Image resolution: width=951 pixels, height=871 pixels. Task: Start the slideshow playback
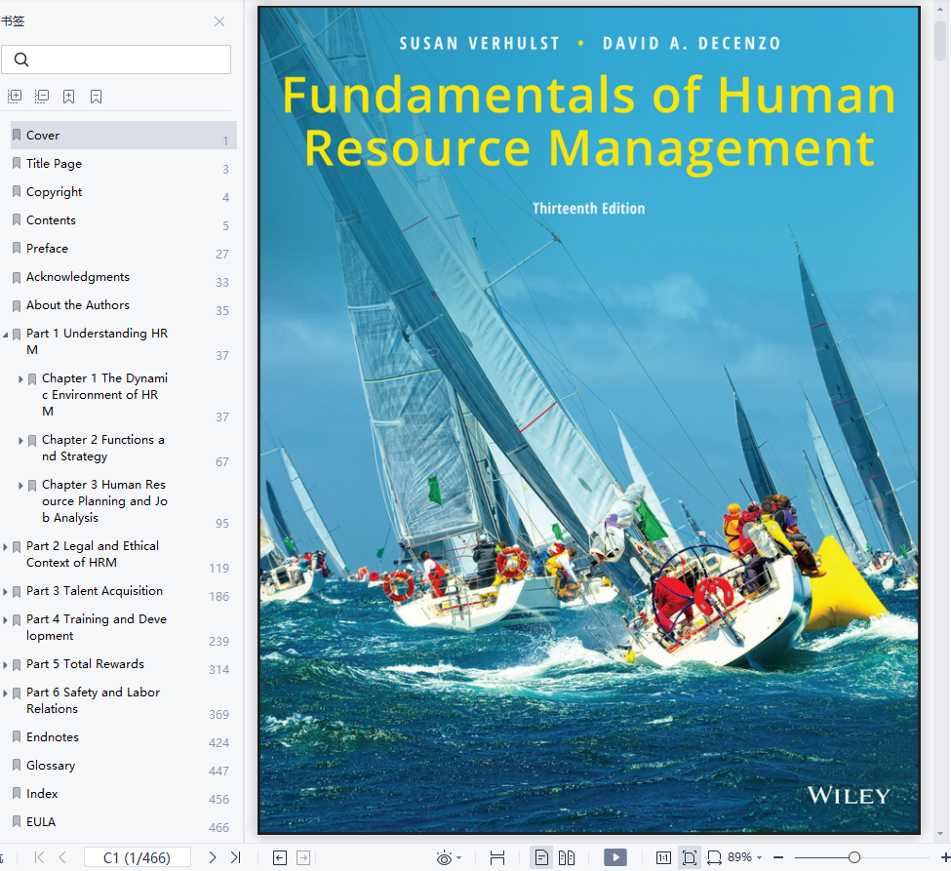point(615,857)
